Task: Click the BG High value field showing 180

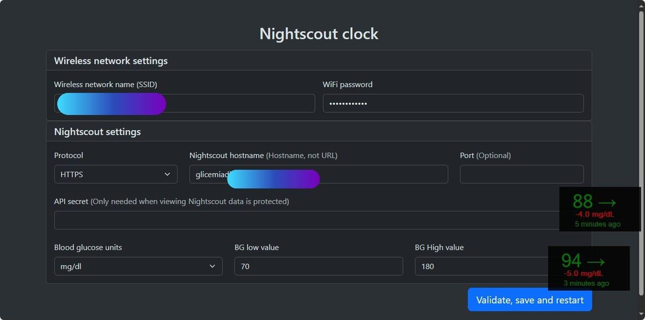Action: pyautogui.click(x=482, y=266)
